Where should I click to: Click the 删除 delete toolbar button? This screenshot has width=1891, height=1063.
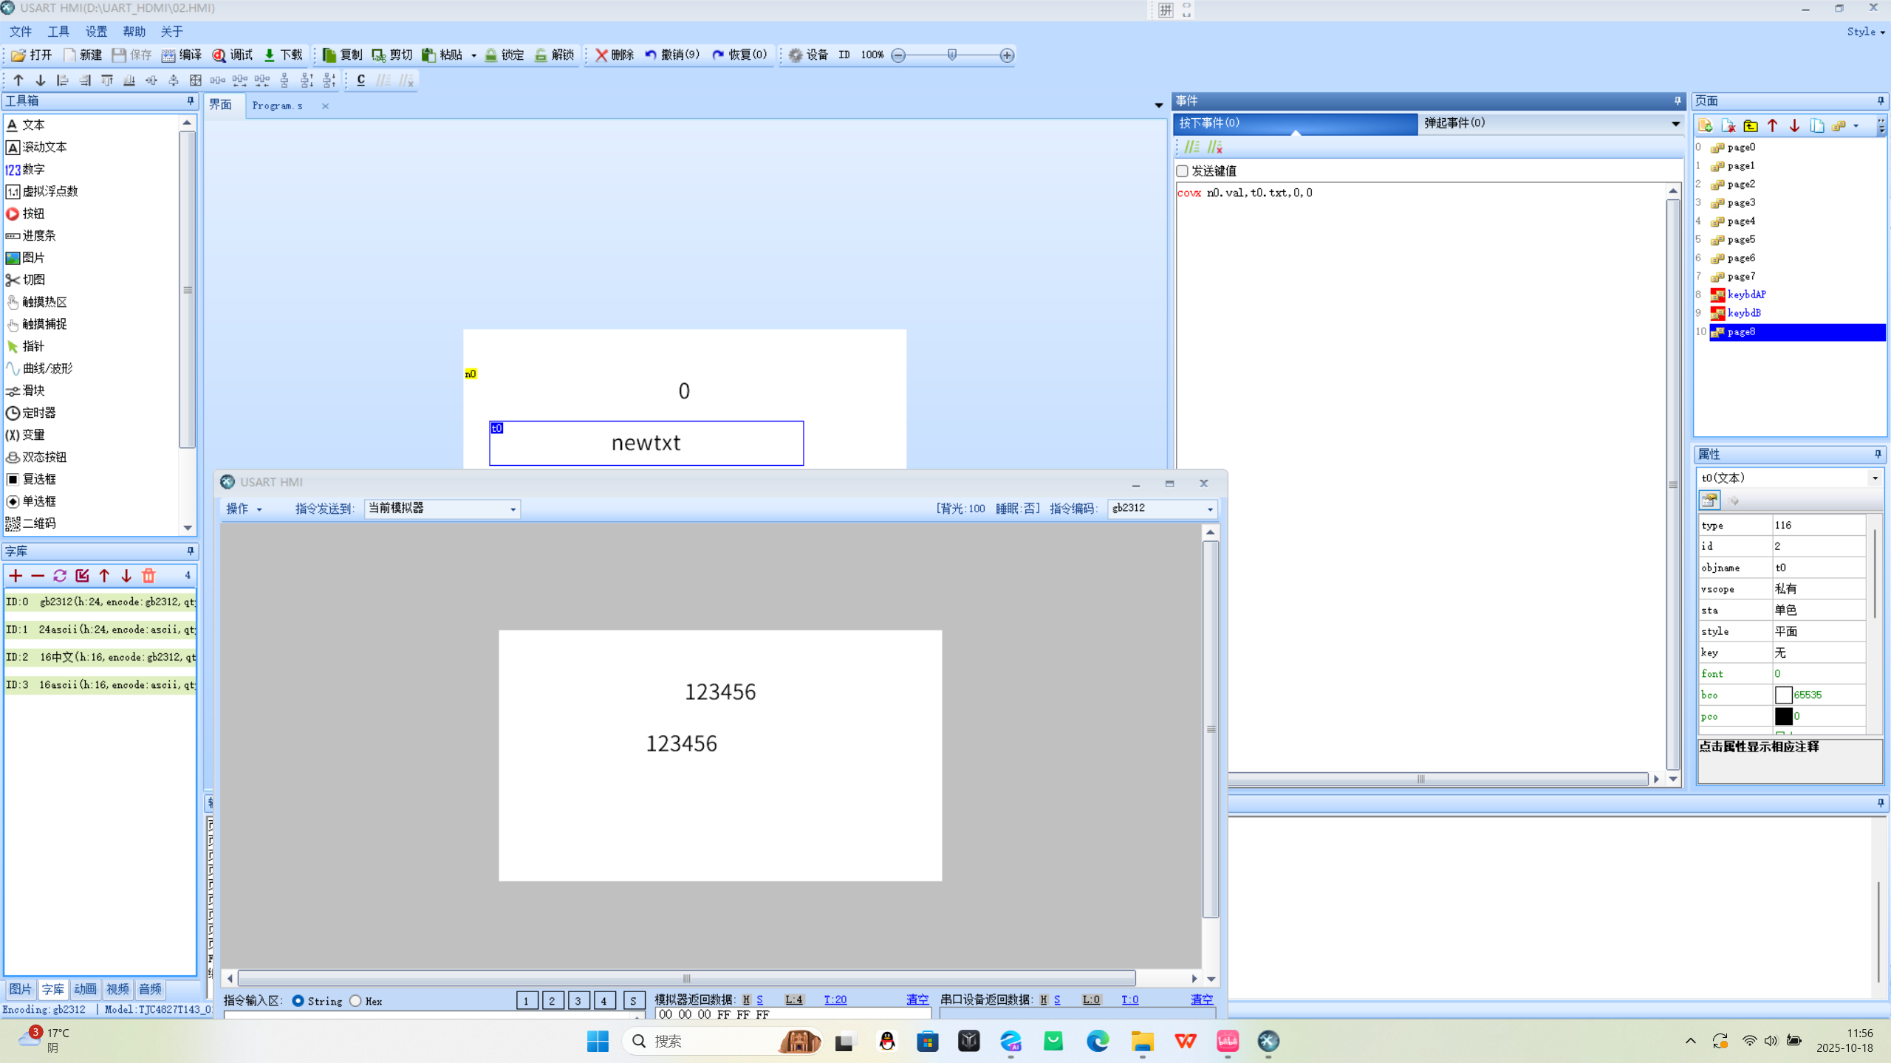coord(615,55)
